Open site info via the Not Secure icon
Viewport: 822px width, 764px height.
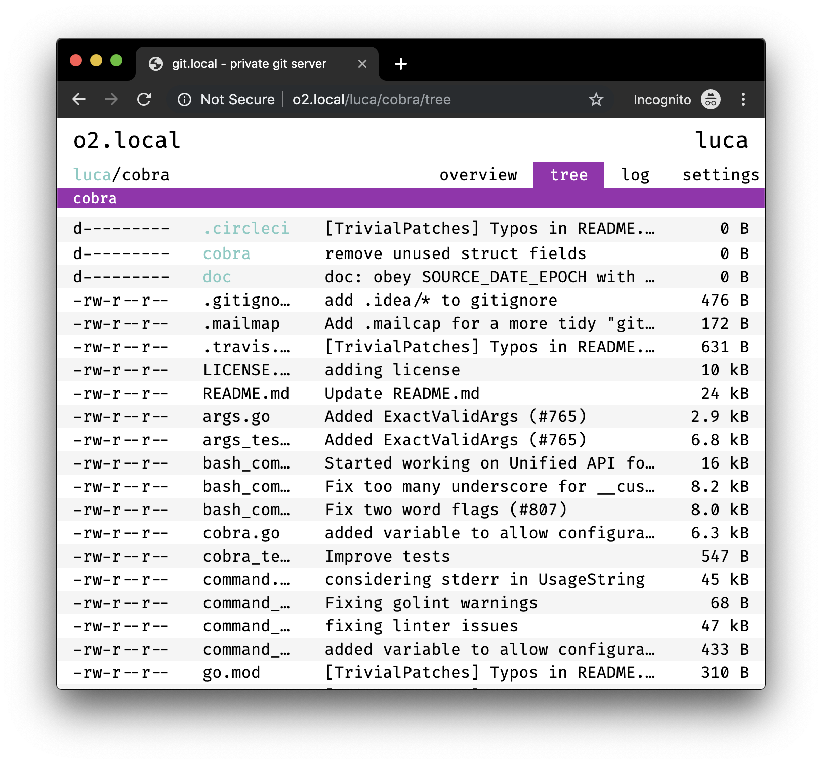(x=185, y=100)
